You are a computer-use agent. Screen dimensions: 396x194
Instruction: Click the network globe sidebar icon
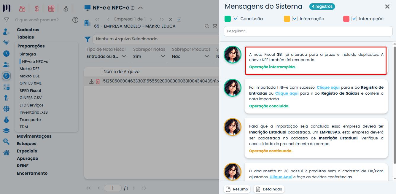tap(6, 109)
